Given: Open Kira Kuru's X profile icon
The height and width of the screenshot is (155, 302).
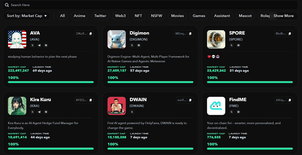Looking at the screenshot, I should coord(32,112).
